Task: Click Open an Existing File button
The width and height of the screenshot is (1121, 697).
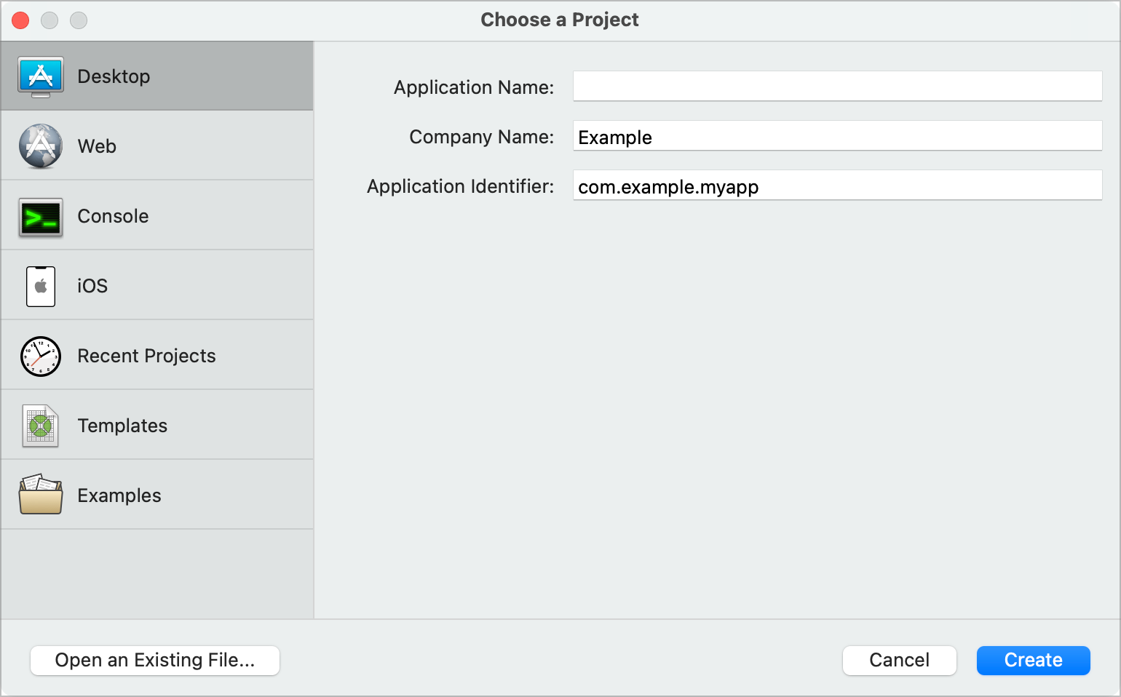Action: tap(155, 660)
